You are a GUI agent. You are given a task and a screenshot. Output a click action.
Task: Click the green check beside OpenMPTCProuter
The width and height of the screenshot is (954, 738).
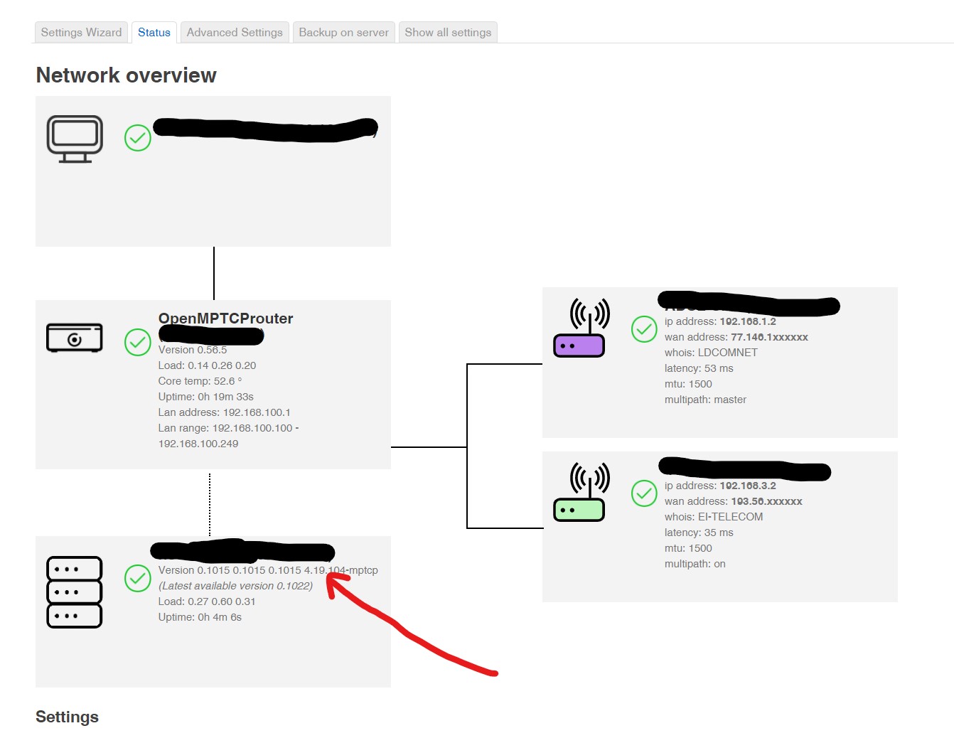tap(138, 342)
